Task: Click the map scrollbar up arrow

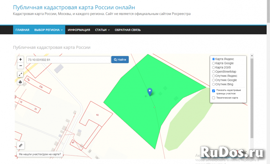Action: (252, 56)
